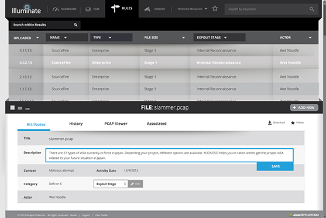Click SourceFire in the 1.17.13 row
This screenshot has height=218, width=326.
click(60, 89)
